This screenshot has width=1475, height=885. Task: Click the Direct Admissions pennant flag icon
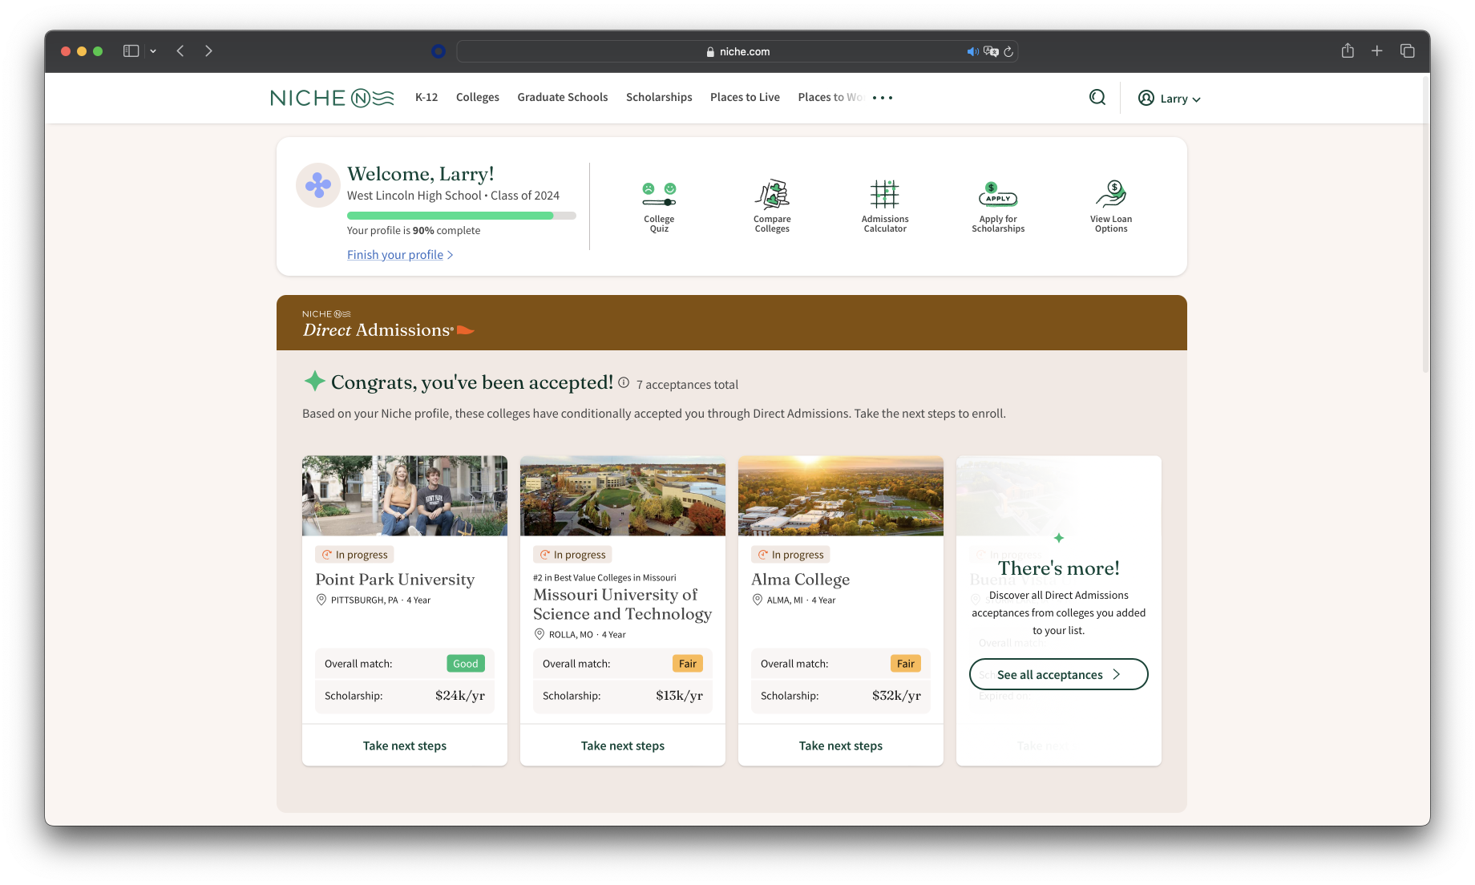466,330
